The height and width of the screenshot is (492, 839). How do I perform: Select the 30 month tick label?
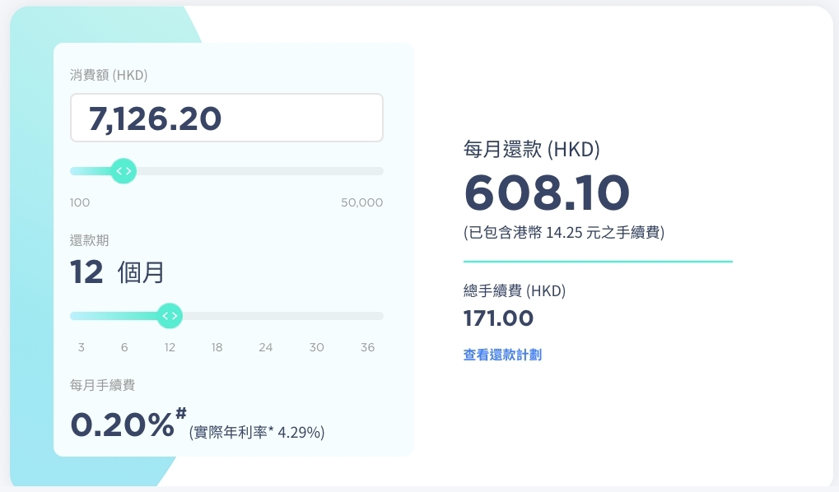pos(316,347)
